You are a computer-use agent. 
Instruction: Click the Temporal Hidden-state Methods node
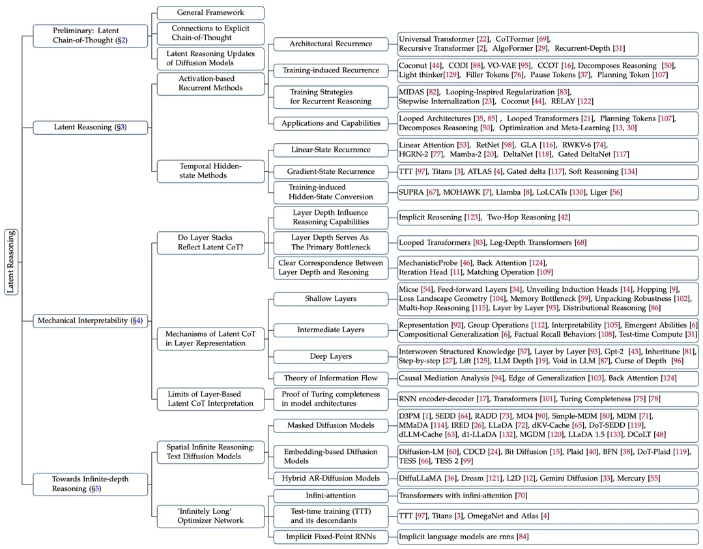[210, 171]
